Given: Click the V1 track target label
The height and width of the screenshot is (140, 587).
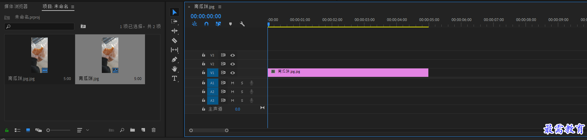Looking at the screenshot, I should (212, 73).
